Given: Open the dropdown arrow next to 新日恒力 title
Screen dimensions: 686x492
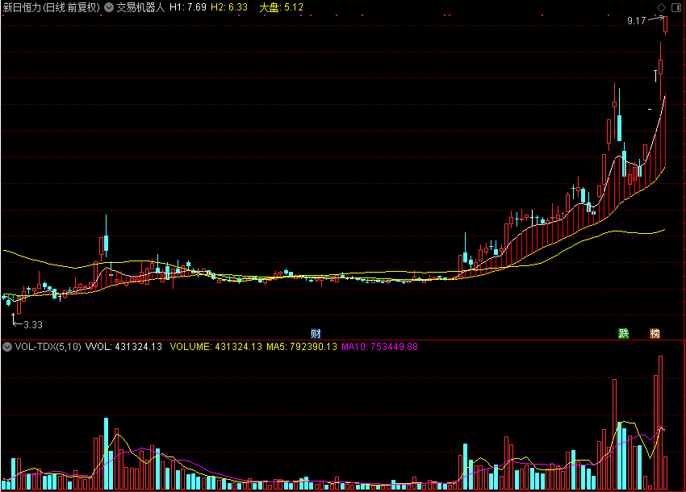Looking at the screenshot, I should (108, 7).
